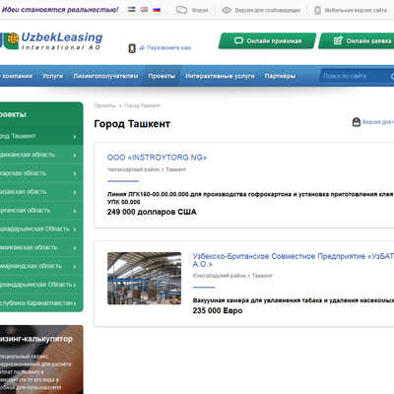Click the 235 000 Евро amount text
Image resolution: width=394 pixels, height=394 pixels.
[x=218, y=310]
